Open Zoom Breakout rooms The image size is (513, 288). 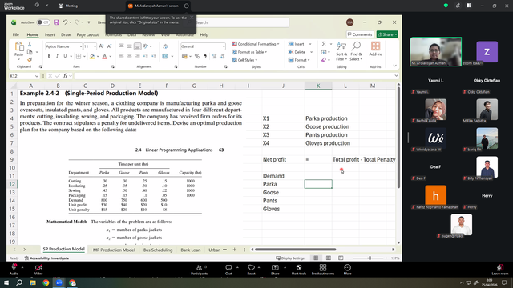[x=323, y=270]
